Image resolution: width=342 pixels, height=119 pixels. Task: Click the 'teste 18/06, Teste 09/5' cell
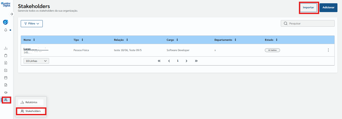pos(128,50)
